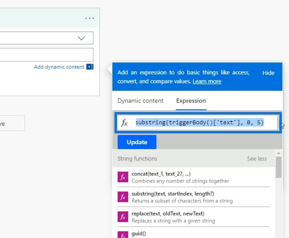
Task: Select the Expression tab
Action: pos(191,101)
